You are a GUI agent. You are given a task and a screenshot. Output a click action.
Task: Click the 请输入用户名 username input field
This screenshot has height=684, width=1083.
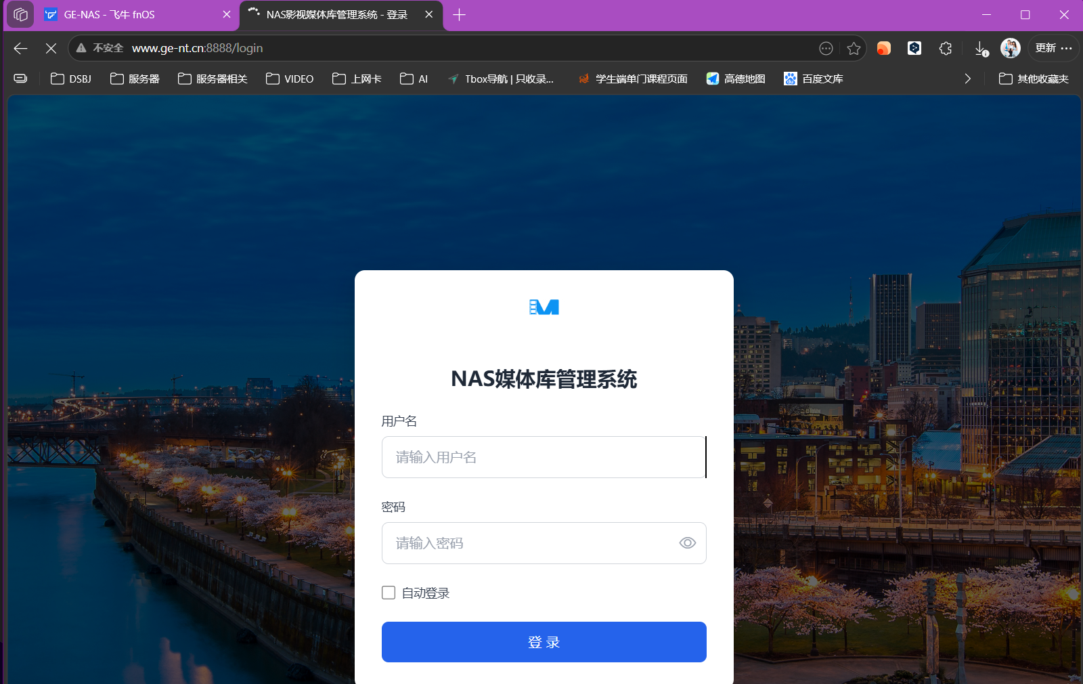(x=544, y=457)
